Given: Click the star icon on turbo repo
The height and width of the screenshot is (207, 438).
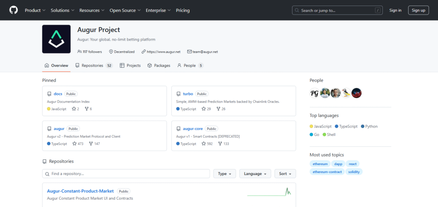Looking at the screenshot, I should click(204, 109).
